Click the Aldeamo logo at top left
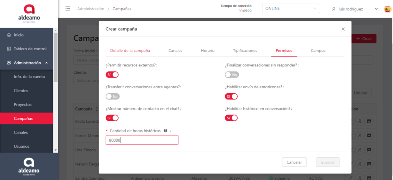 coord(29,13)
